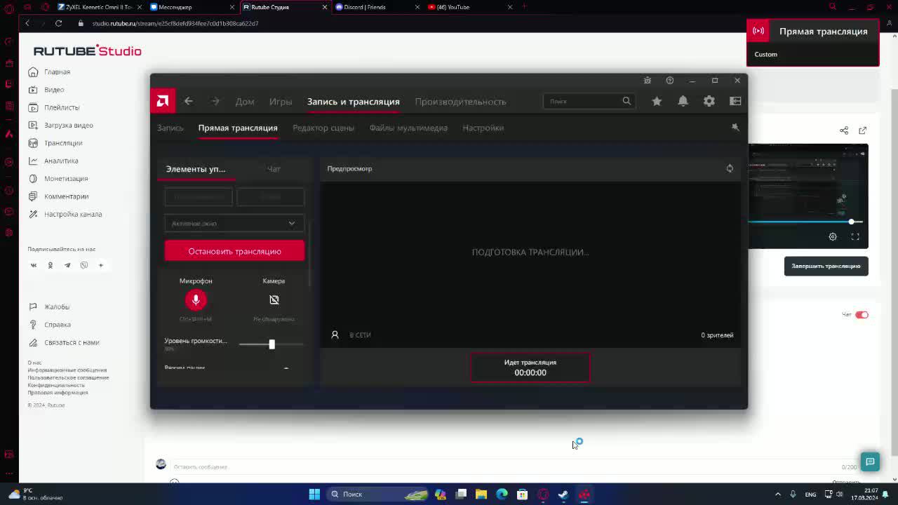The width and height of the screenshot is (898, 505).
Task: Open the Rutube stream share icon
Action: 844,130
